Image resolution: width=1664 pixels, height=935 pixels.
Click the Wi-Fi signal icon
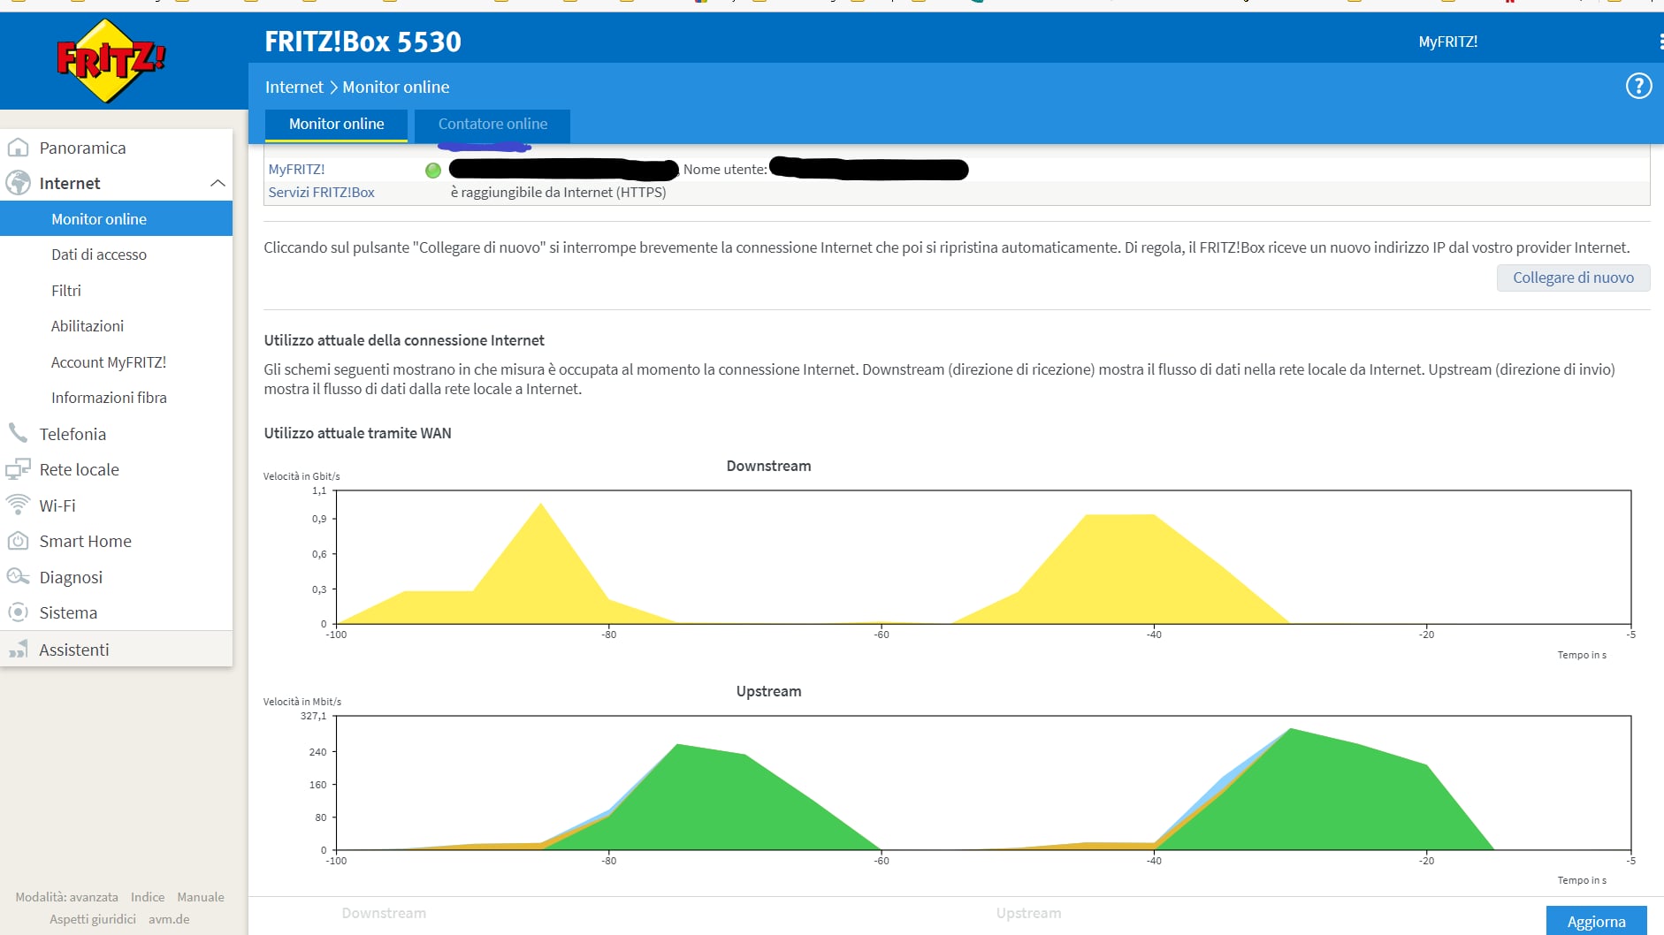click(x=18, y=505)
